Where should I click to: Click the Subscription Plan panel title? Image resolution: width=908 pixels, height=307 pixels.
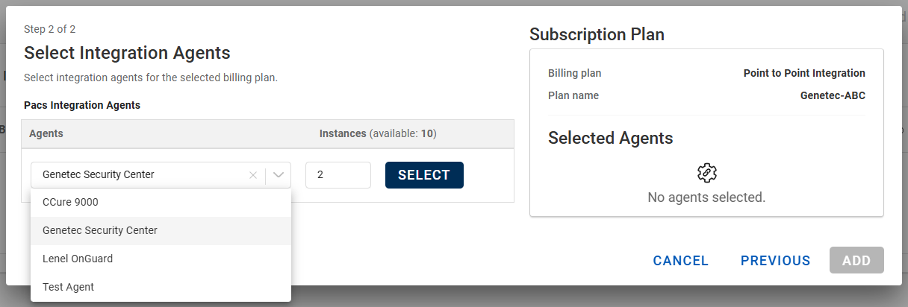pyautogui.click(x=597, y=34)
